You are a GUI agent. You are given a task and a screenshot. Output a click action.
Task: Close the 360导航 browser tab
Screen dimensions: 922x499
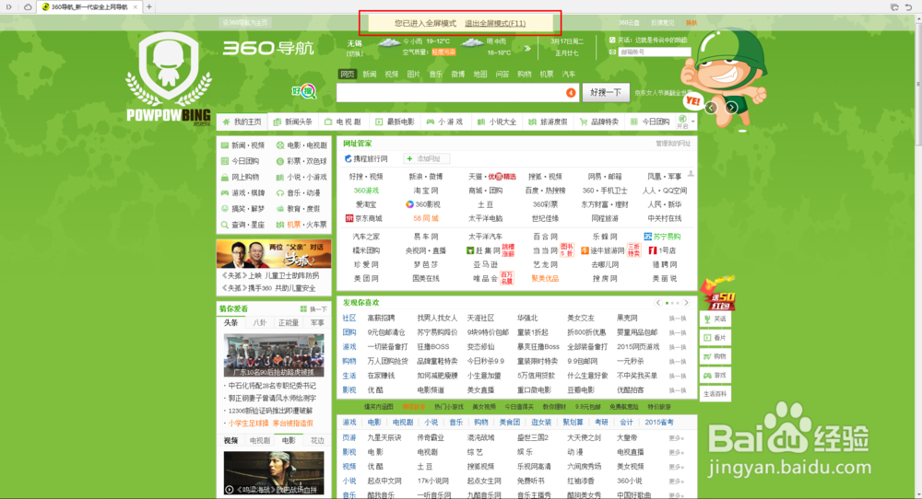tap(136, 7)
